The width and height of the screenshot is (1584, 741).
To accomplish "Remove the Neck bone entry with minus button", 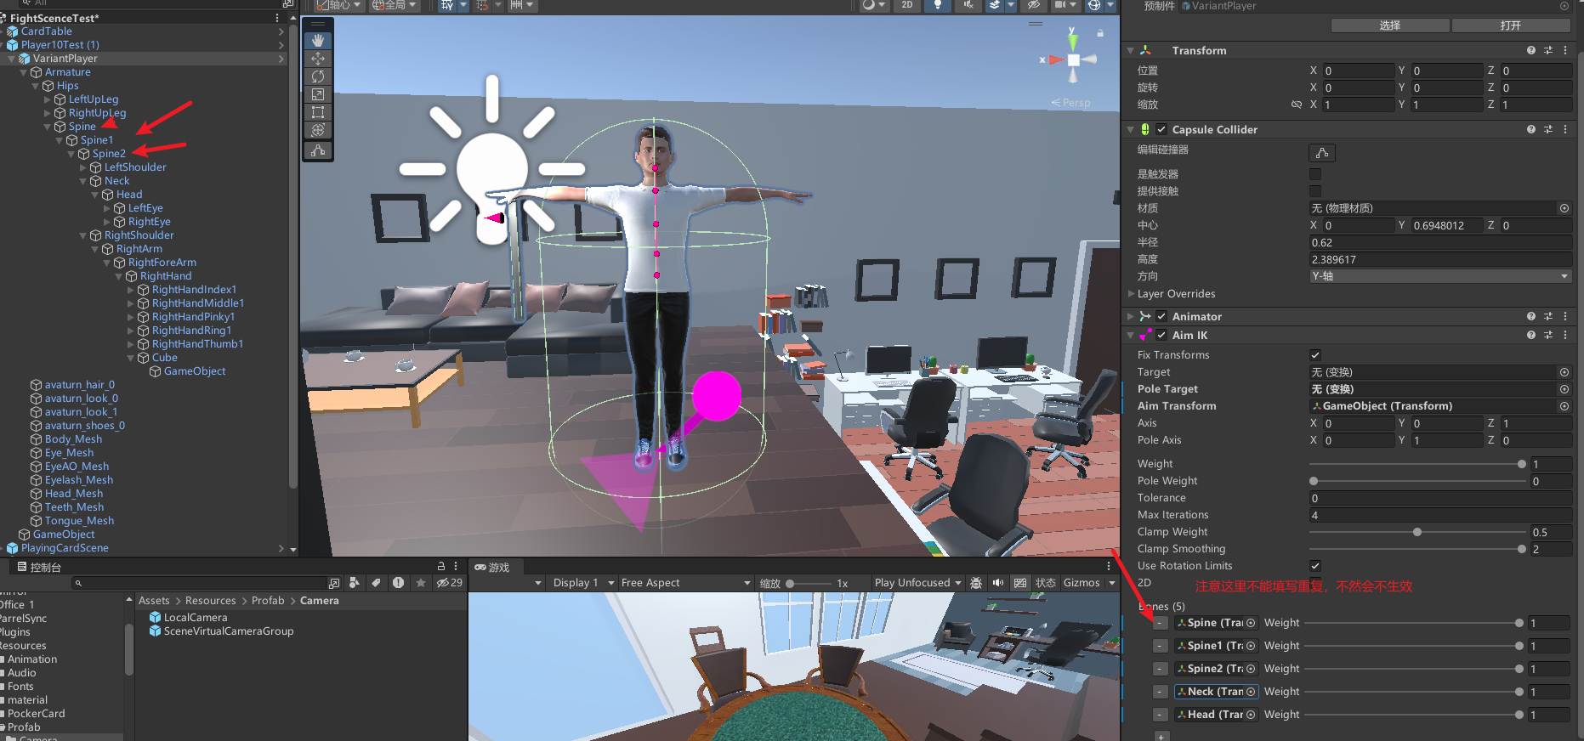I will 1161,692.
